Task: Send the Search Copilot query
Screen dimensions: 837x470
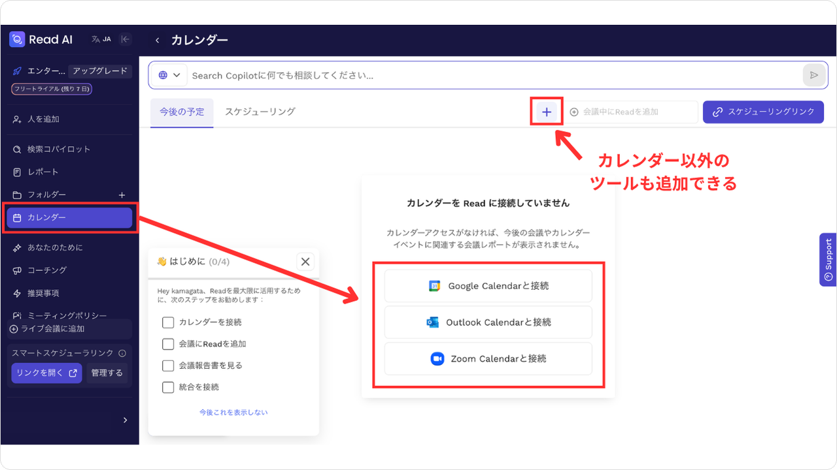Action: 813,75
